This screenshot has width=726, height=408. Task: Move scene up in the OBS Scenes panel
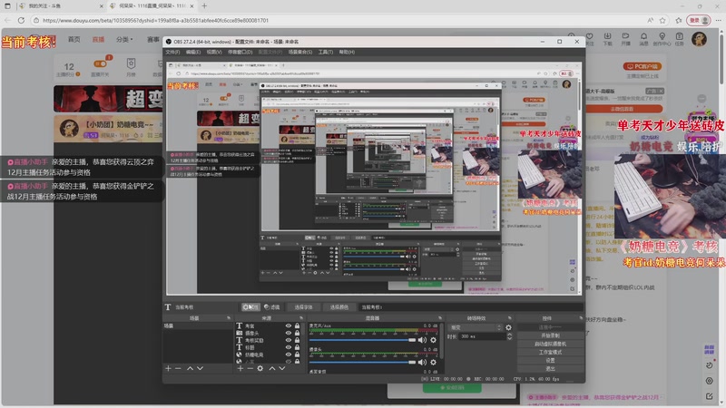click(x=190, y=368)
